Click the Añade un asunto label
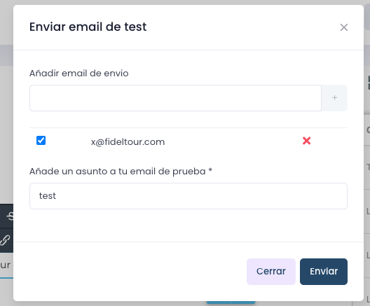Image resolution: width=370 pixels, height=306 pixels. click(118, 172)
